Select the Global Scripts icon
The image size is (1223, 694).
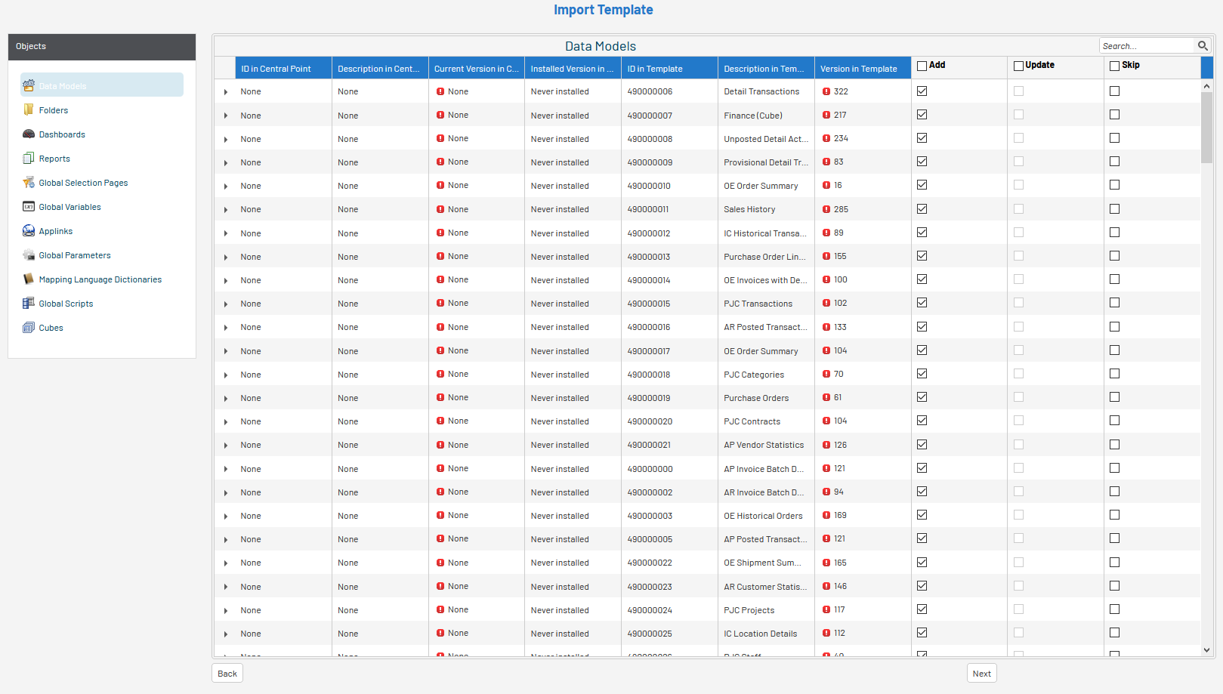click(29, 304)
